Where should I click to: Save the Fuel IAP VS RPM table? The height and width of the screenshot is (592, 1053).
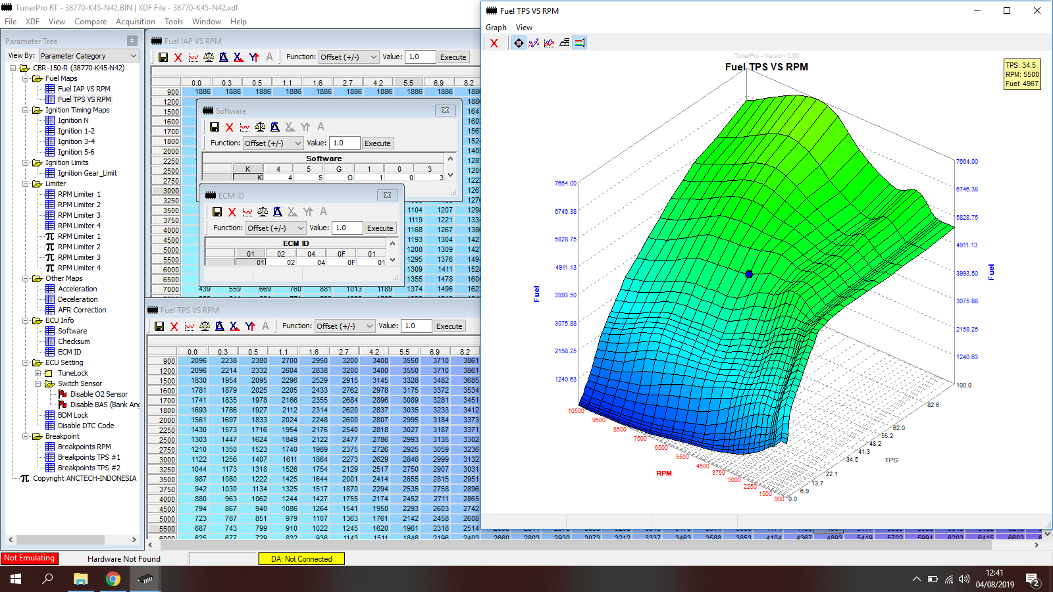click(163, 57)
